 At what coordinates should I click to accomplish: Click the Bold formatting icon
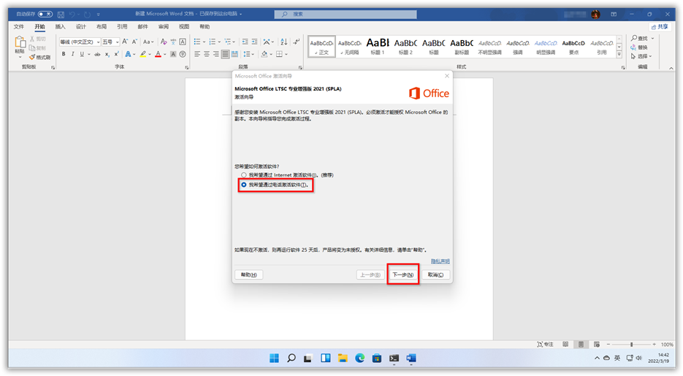click(64, 55)
